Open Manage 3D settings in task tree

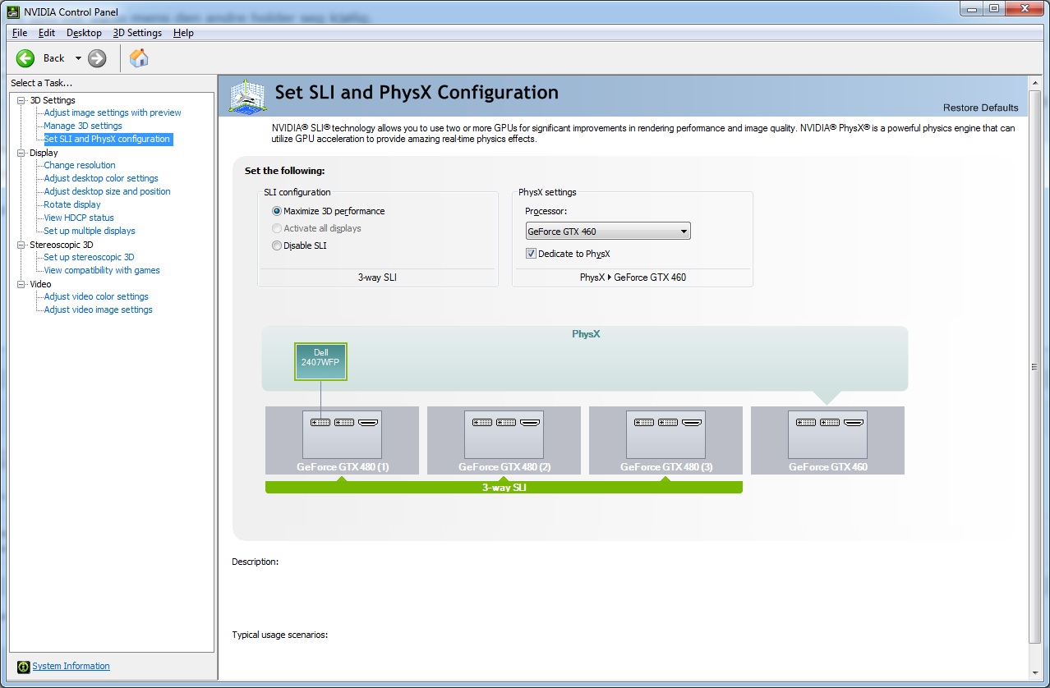click(83, 126)
